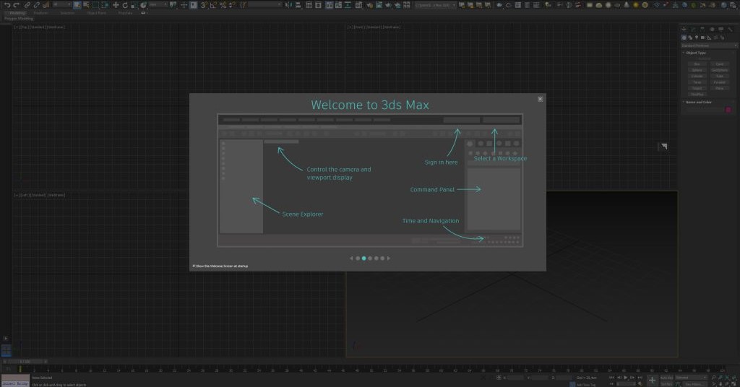Click the time slider 0 / 100 handle

coord(25,362)
